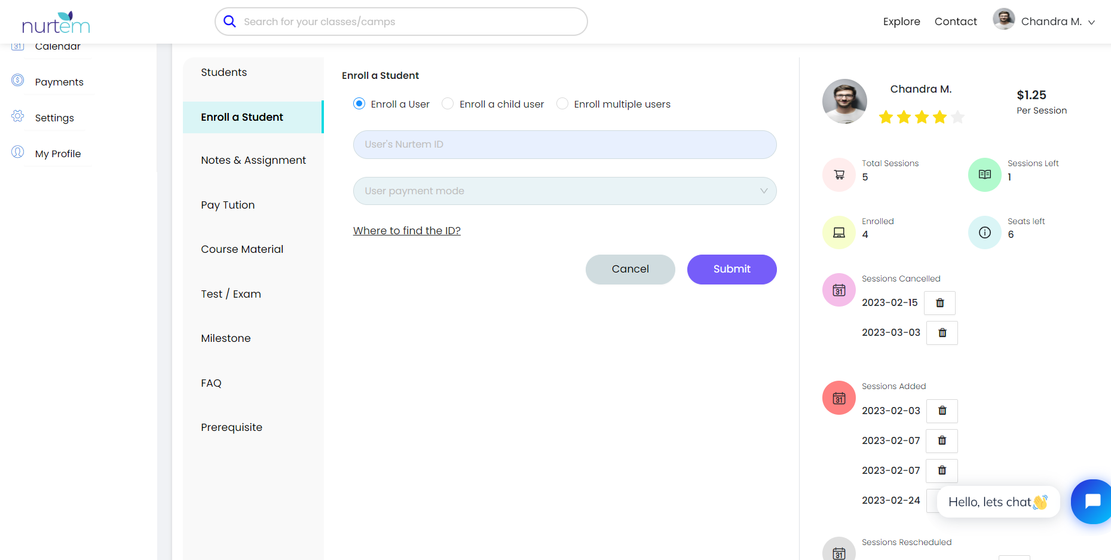Delete the added session 2023-02-03
The image size is (1111, 560).
pyautogui.click(x=942, y=411)
